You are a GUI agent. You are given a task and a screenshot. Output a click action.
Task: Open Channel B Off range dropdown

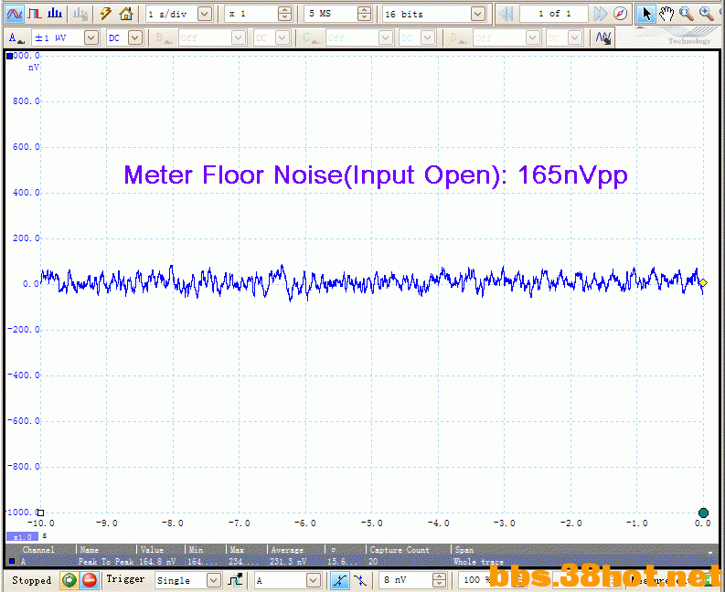(x=239, y=37)
